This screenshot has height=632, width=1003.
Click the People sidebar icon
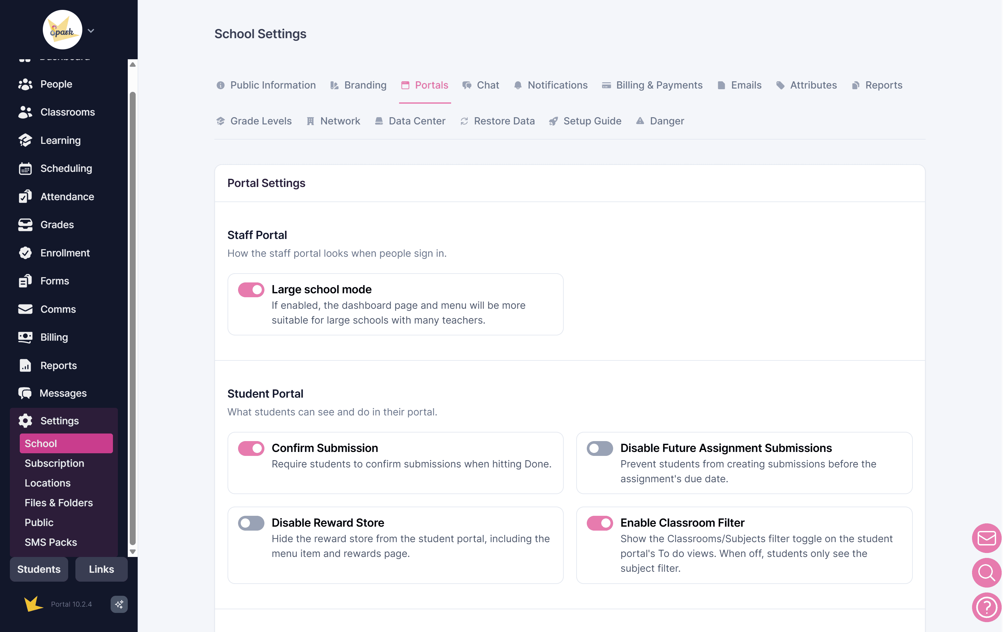[x=25, y=85]
